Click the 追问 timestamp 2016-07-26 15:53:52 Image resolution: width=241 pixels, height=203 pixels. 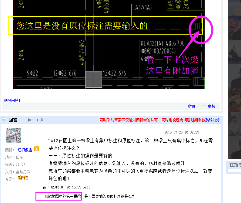pos(70,187)
